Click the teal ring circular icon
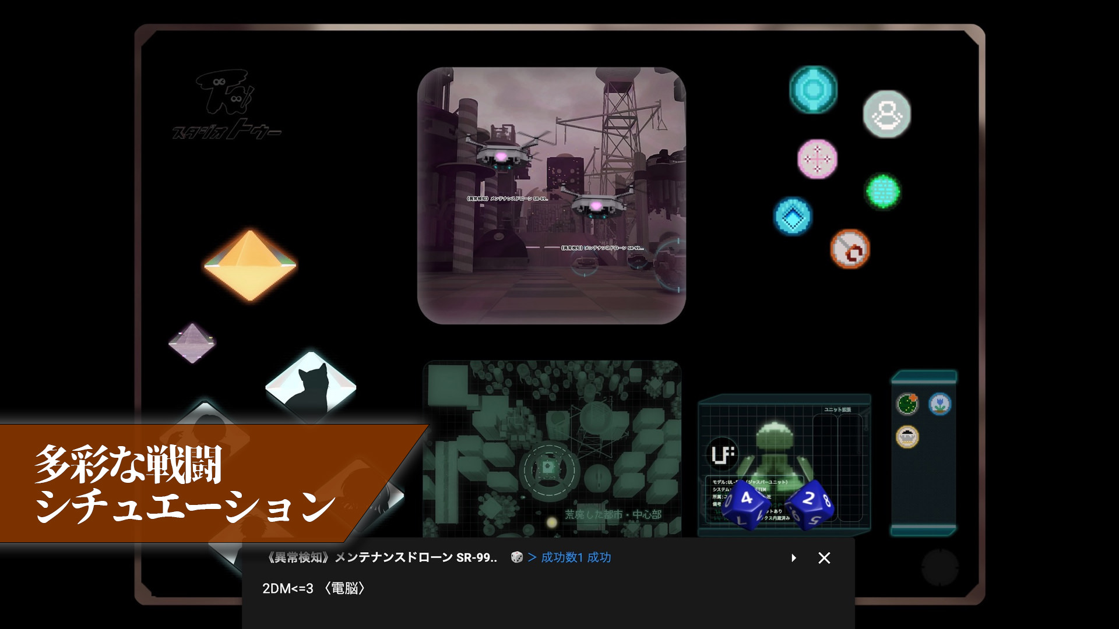Viewport: 1119px width, 629px height. tap(813, 89)
